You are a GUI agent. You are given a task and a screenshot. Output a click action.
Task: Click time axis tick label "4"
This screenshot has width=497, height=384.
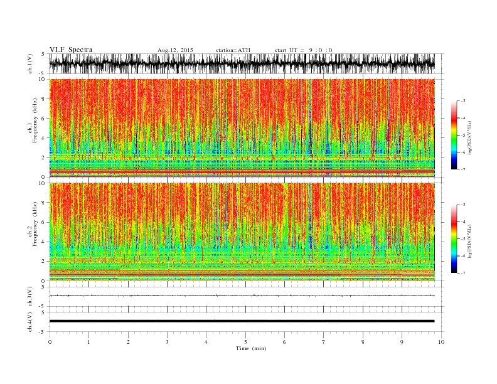pos(206,342)
